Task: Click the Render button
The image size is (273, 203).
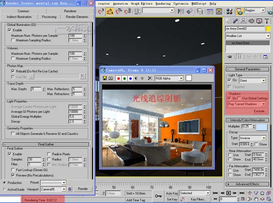Action: coord(83,189)
